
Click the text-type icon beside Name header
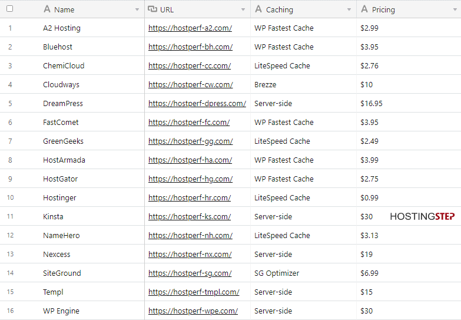(x=47, y=9)
